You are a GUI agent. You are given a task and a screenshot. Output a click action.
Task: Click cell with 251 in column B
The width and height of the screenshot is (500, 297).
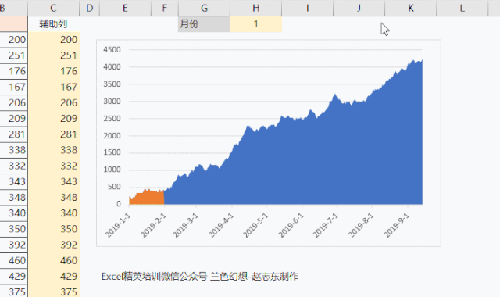(x=14, y=55)
